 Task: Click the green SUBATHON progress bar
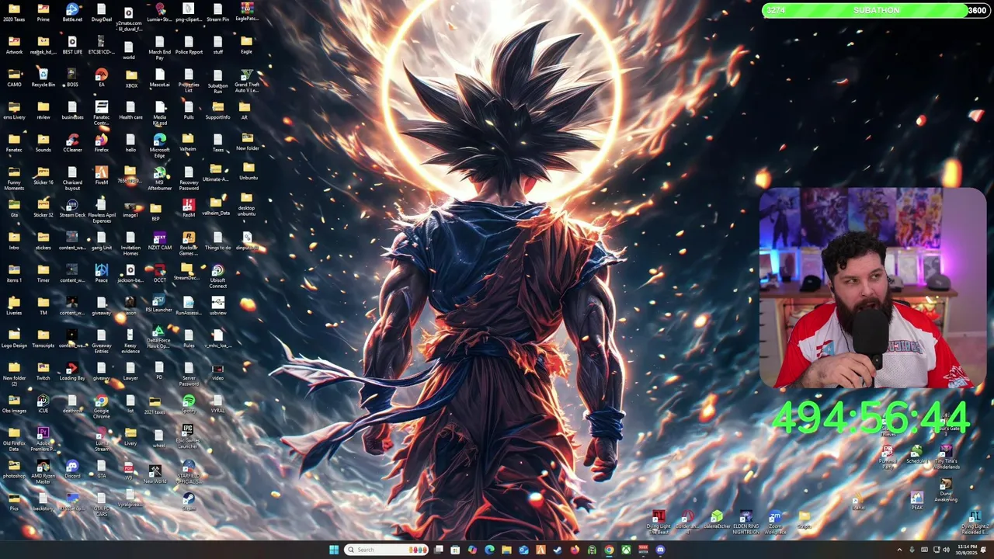876,10
